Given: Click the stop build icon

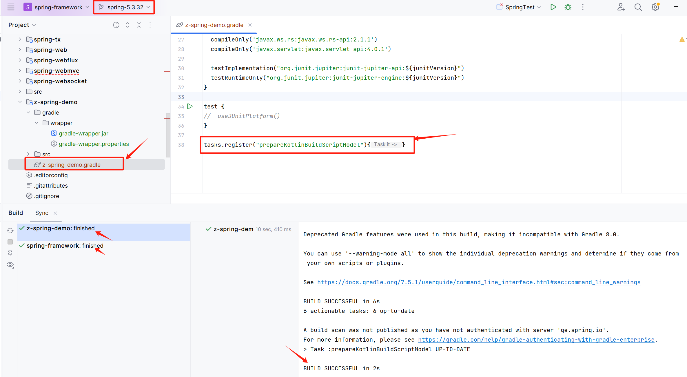Looking at the screenshot, I should (10, 242).
